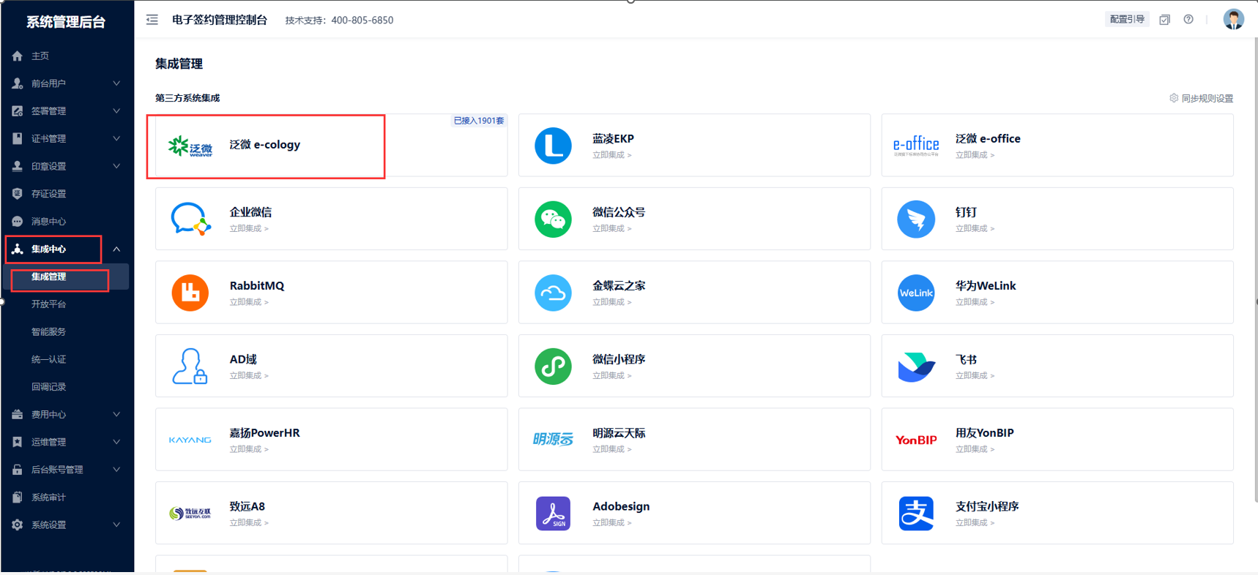Click the 蓝凌EKP blue L icon
Viewport: 1258px width, 575px height.
pos(553,146)
